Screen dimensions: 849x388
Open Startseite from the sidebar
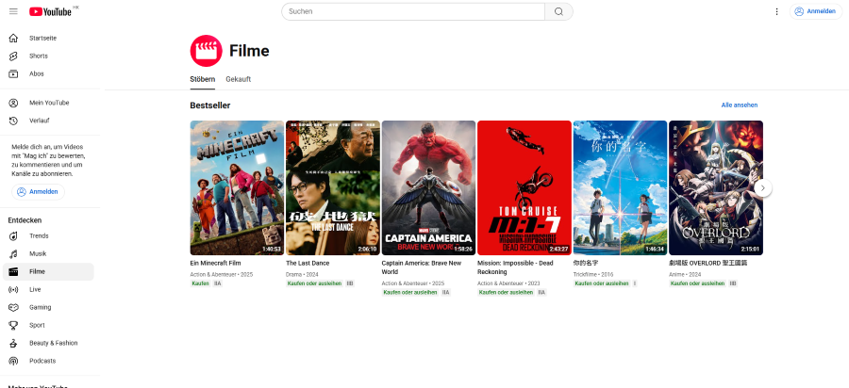pyautogui.click(x=48, y=39)
